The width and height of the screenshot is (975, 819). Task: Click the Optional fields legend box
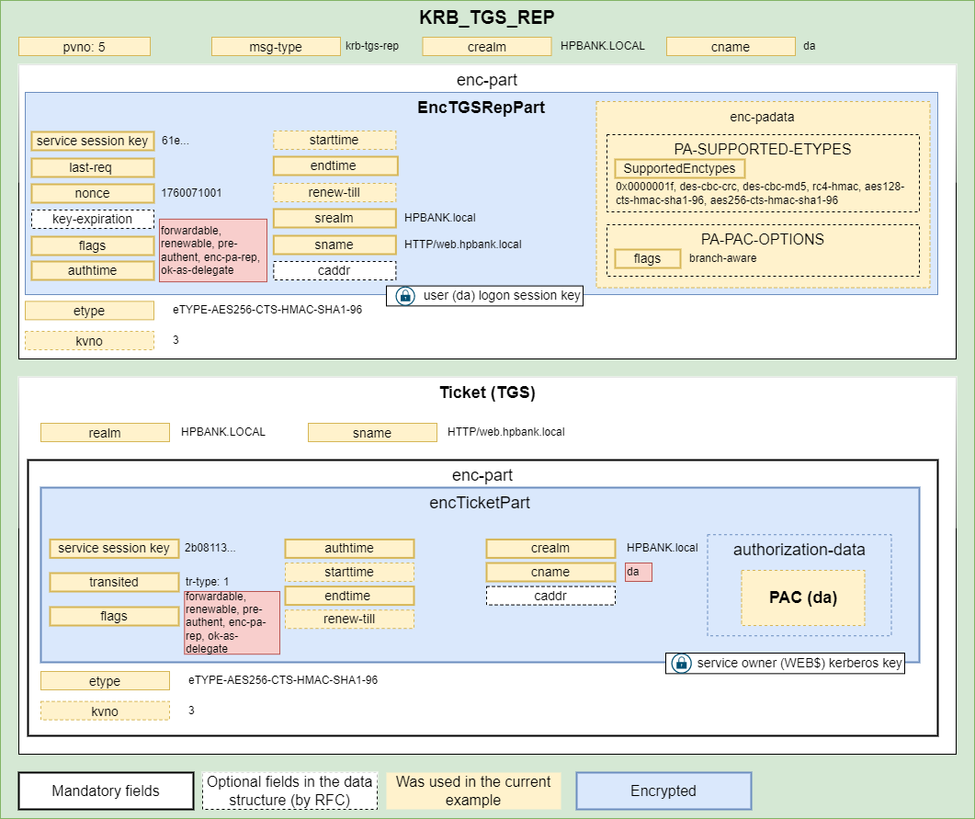(x=289, y=791)
